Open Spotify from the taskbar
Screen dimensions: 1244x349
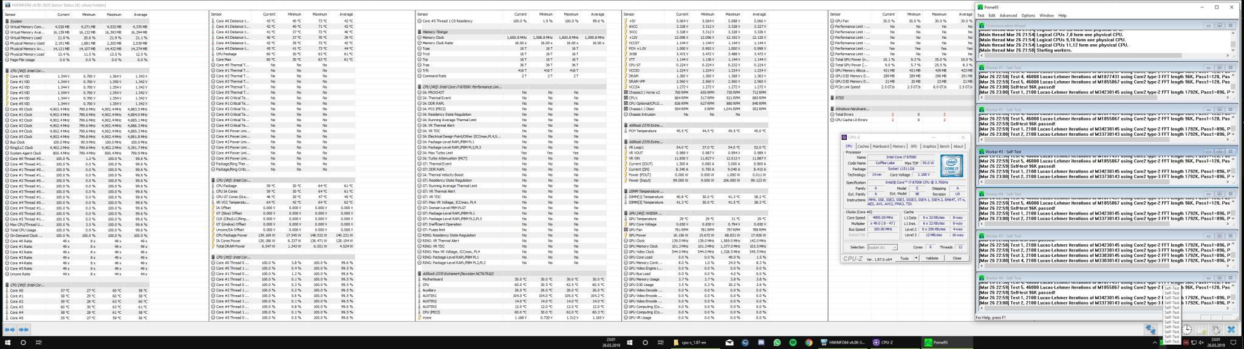793,342
